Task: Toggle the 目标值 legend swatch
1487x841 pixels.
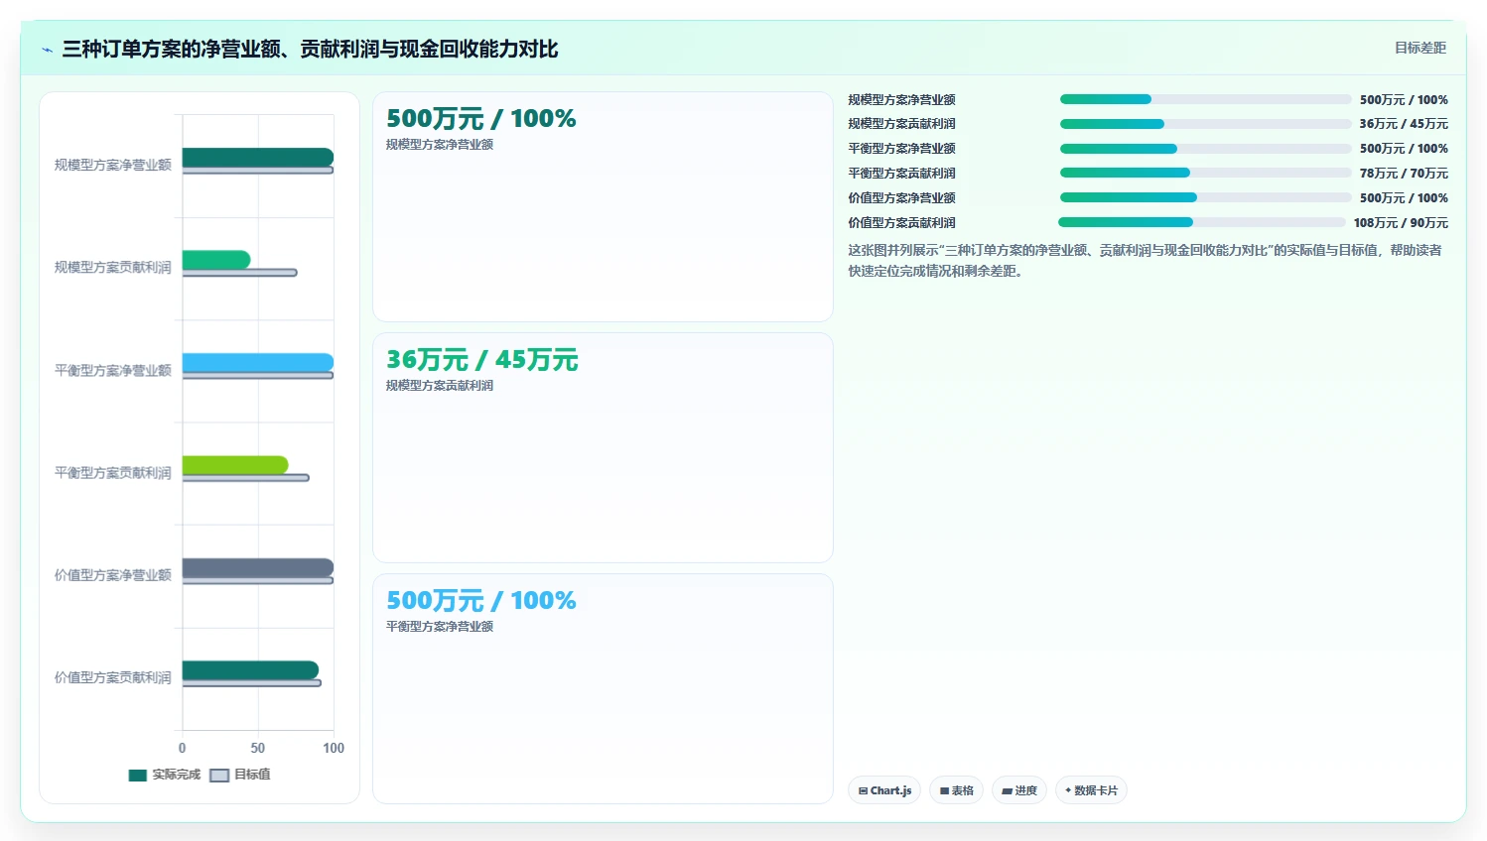Action: pos(219,776)
